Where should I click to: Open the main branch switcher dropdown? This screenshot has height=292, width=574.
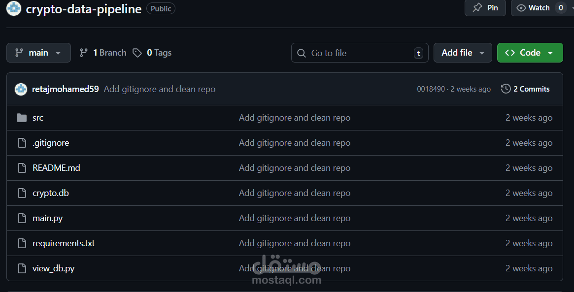coord(38,53)
